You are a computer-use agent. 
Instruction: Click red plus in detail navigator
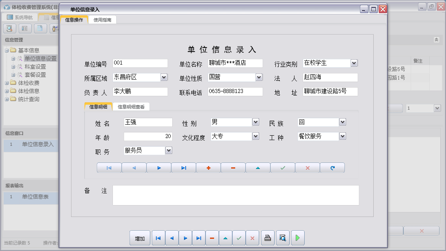208,168
